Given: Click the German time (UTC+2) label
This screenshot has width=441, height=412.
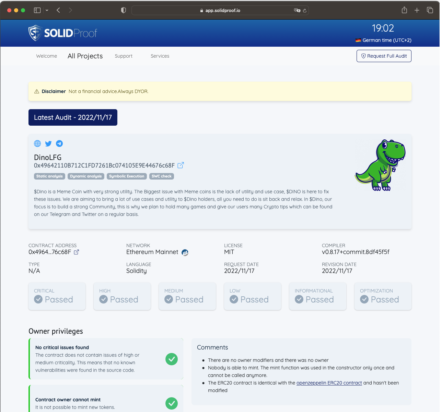Looking at the screenshot, I should 387,40.
